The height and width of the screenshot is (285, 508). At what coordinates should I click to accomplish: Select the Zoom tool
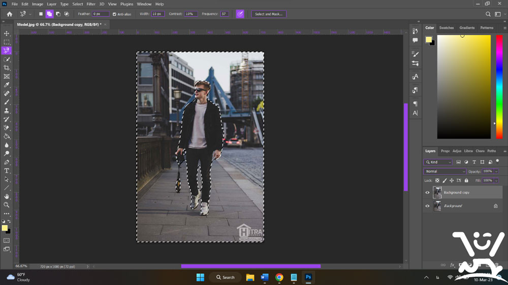(x=7, y=205)
